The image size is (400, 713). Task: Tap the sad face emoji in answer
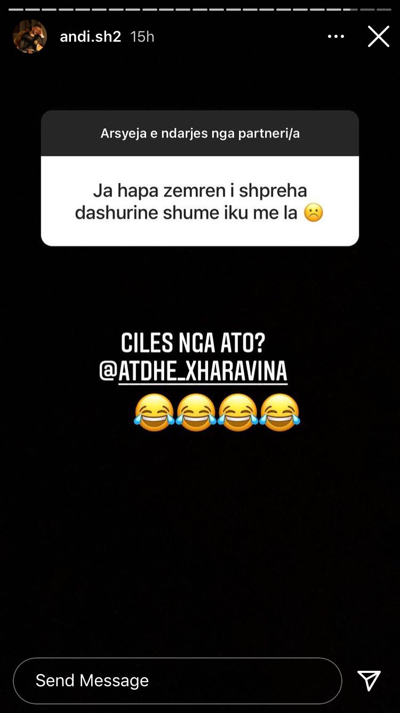tap(314, 214)
